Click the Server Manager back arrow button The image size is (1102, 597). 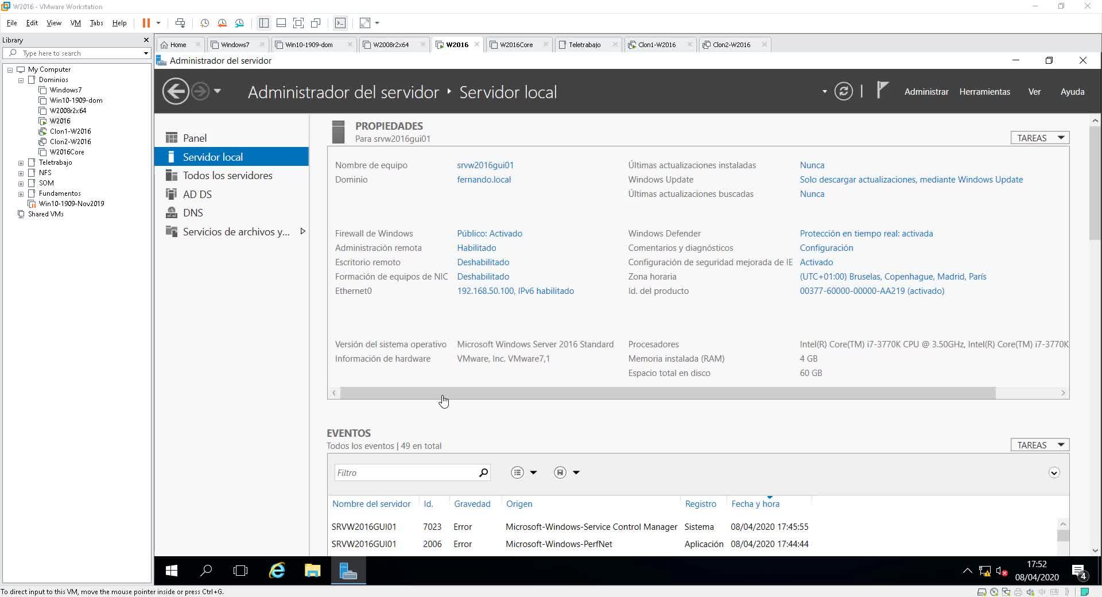coord(175,92)
